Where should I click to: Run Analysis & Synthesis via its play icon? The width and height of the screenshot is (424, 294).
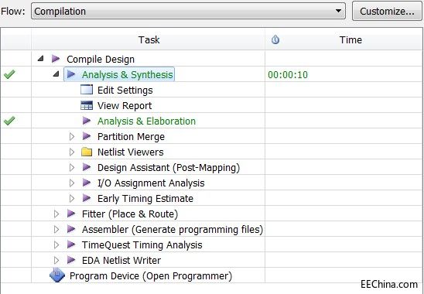pyautogui.click(x=71, y=73)
